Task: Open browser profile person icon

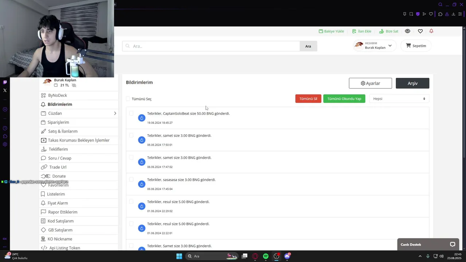Action: pyautogui.click(x=447, y=14)
